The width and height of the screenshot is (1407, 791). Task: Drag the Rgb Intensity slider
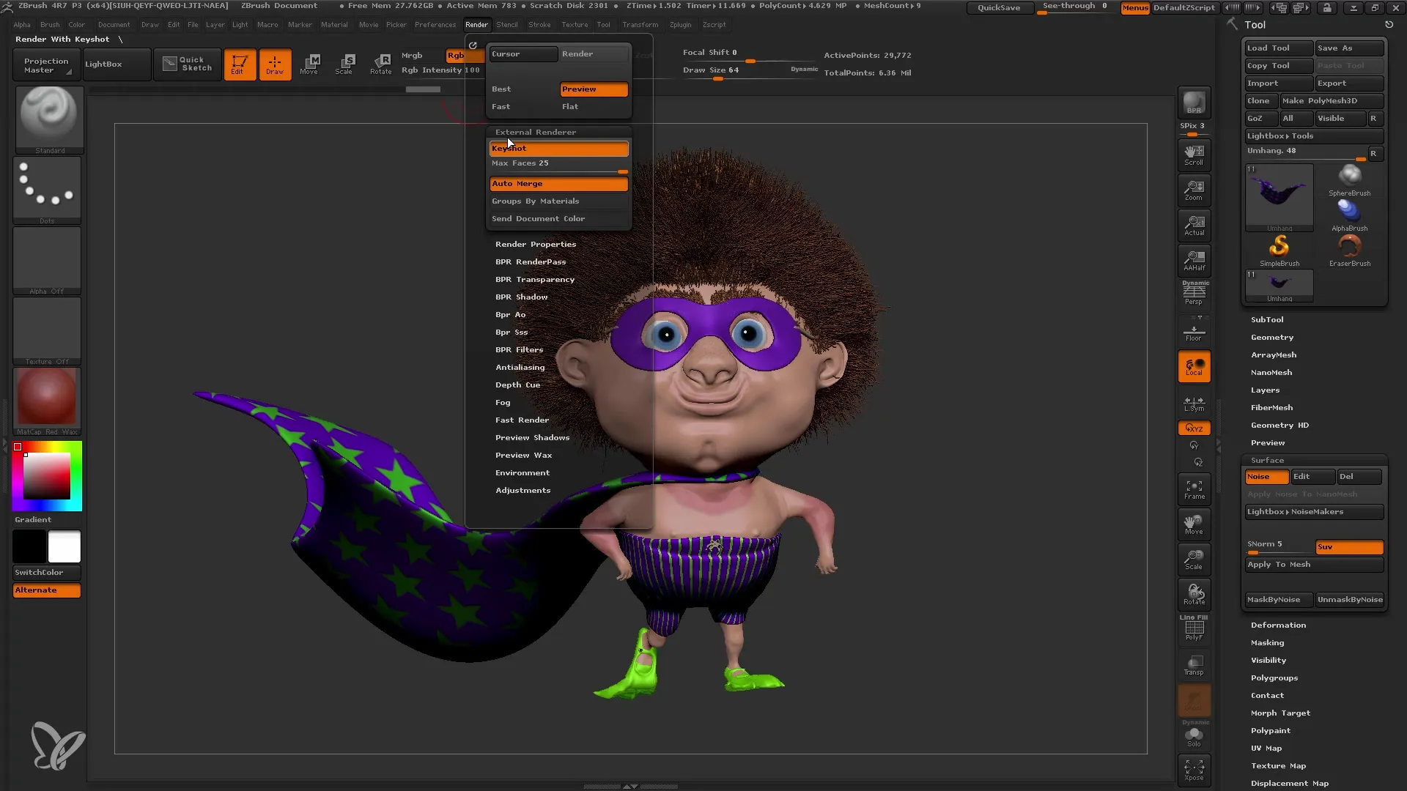pos(440,70)
